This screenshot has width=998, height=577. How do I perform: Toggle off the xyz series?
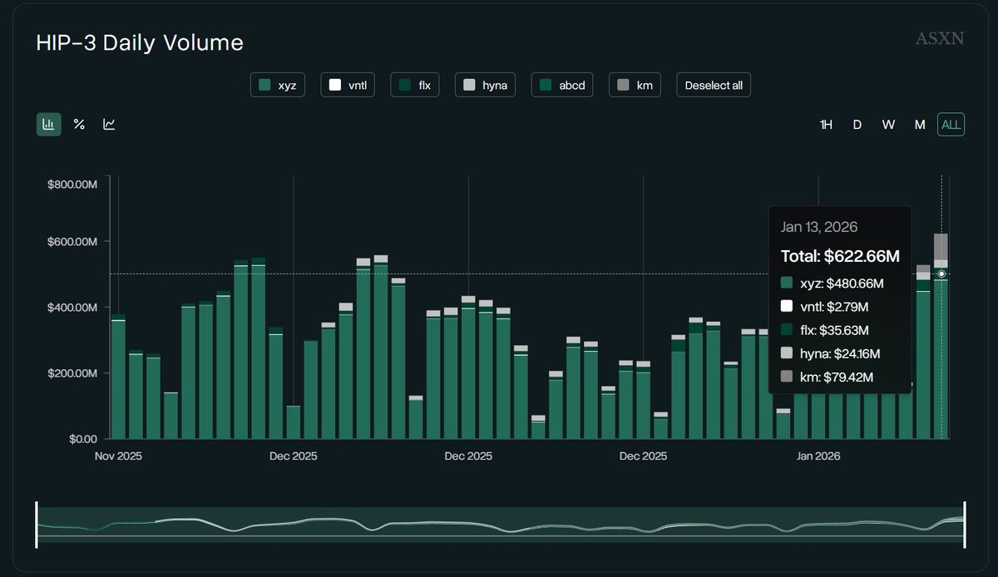(278, 84)
